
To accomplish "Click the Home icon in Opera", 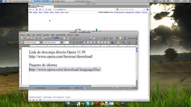I will pyautogui.click(x=40, y=10).
